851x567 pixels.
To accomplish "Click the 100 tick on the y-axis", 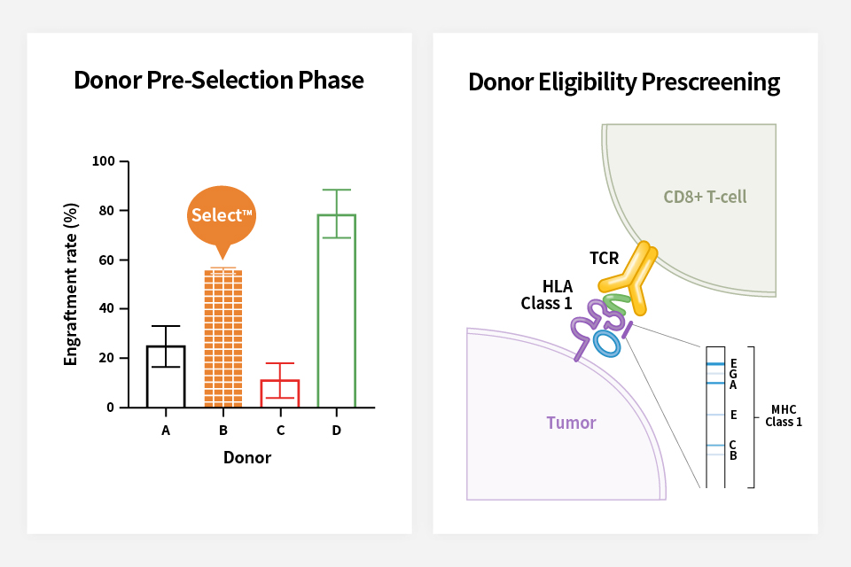I will tap(104, 161).
